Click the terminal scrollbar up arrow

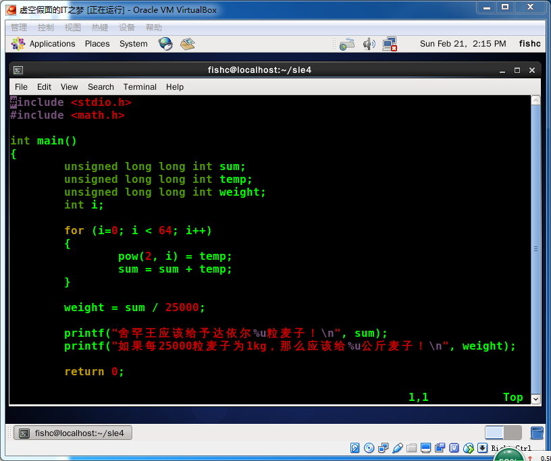[535, 101]
